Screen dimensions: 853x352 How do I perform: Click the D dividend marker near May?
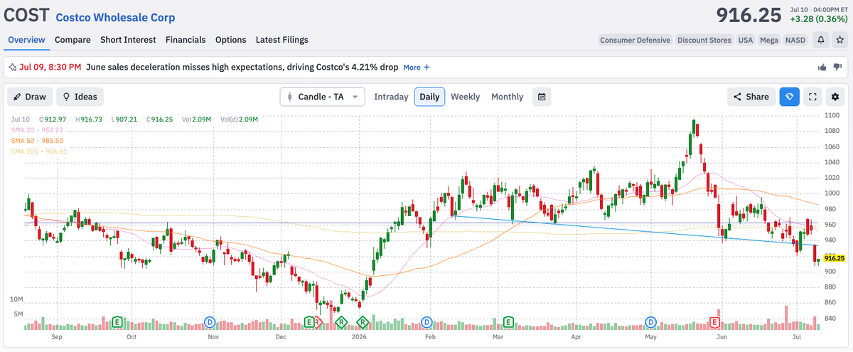pos(650,322)
